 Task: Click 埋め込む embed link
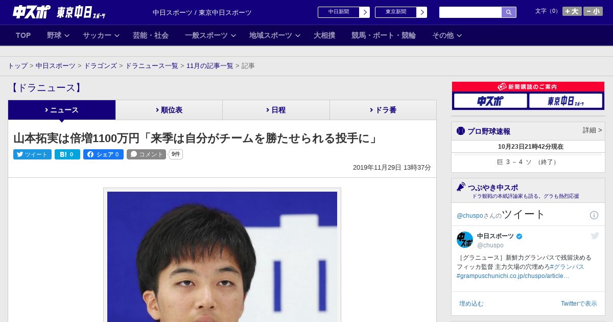point(471,304)
